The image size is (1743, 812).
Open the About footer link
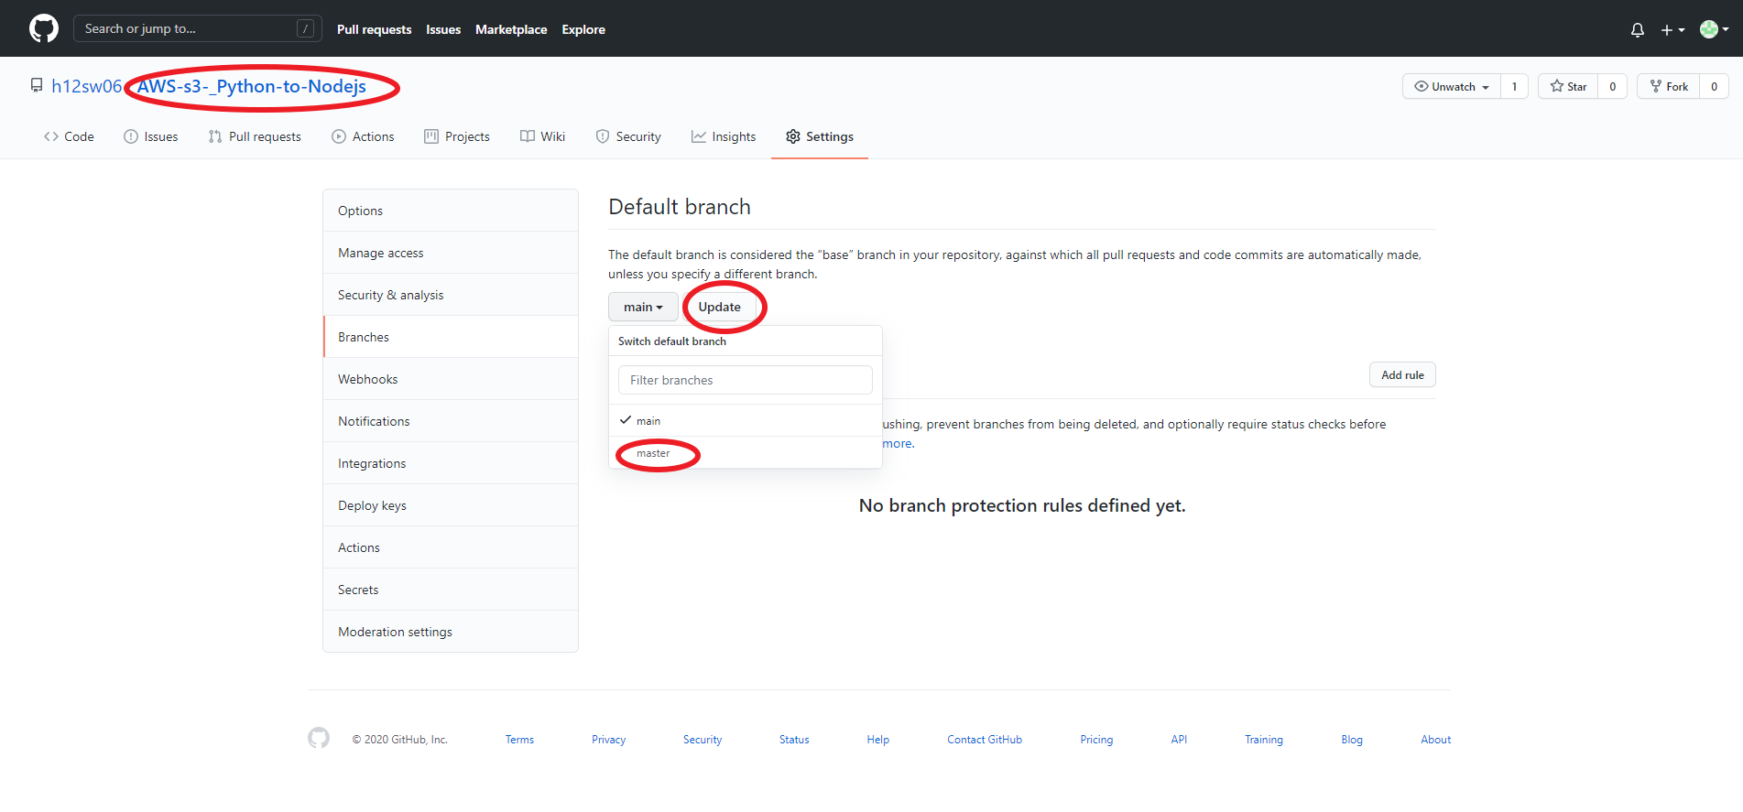[x=1435, y=740]
